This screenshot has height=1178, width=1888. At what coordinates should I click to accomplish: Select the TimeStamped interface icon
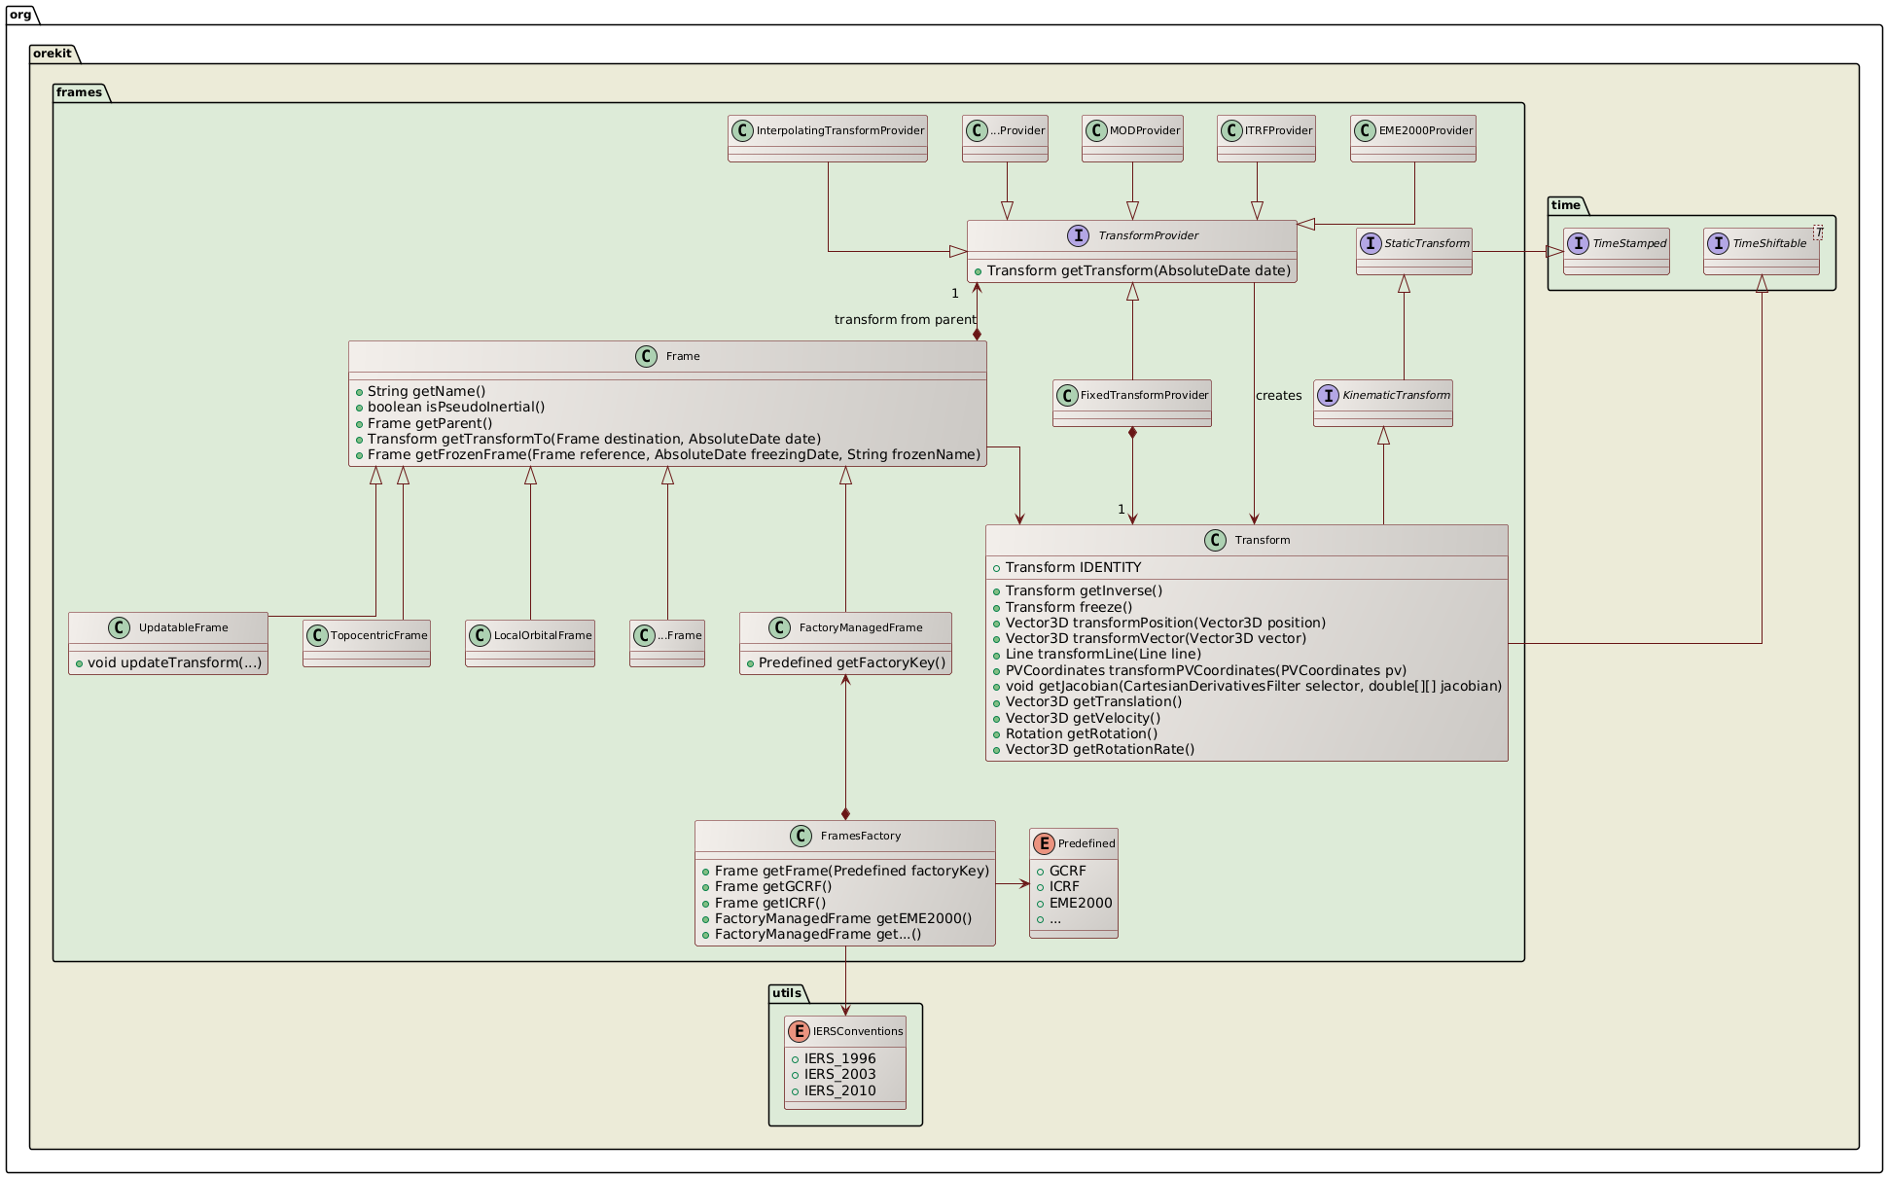[x=1580, y=243]
